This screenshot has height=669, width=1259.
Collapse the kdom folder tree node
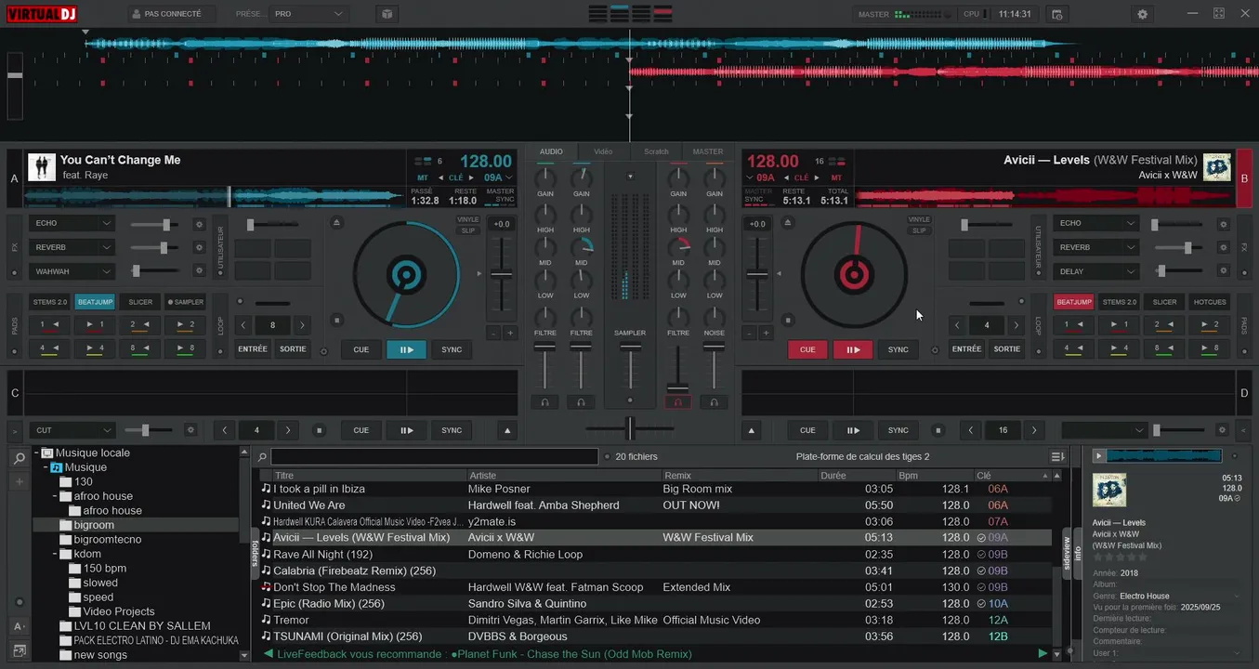[x=56, y=554]
